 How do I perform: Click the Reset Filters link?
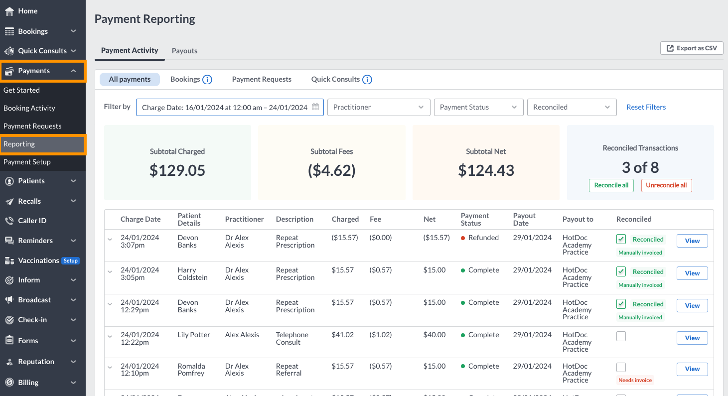[646, 107]
